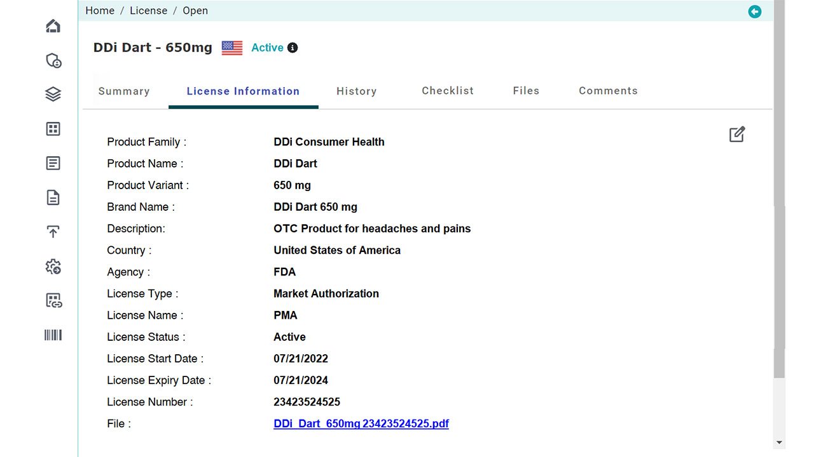The height and width of the screenshot is (457, 814).
Task: Click the stacked layers sidebar icon
Action: coord(53,95)
